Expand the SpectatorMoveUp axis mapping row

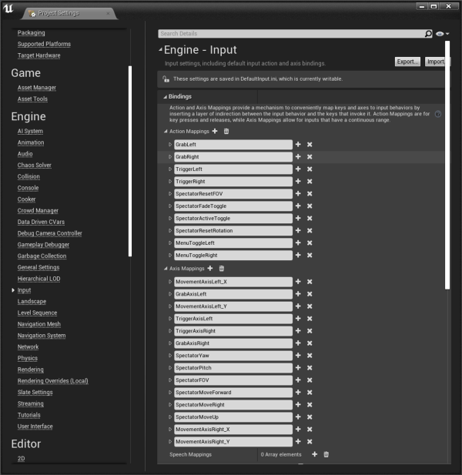click(x=170, y=416)
